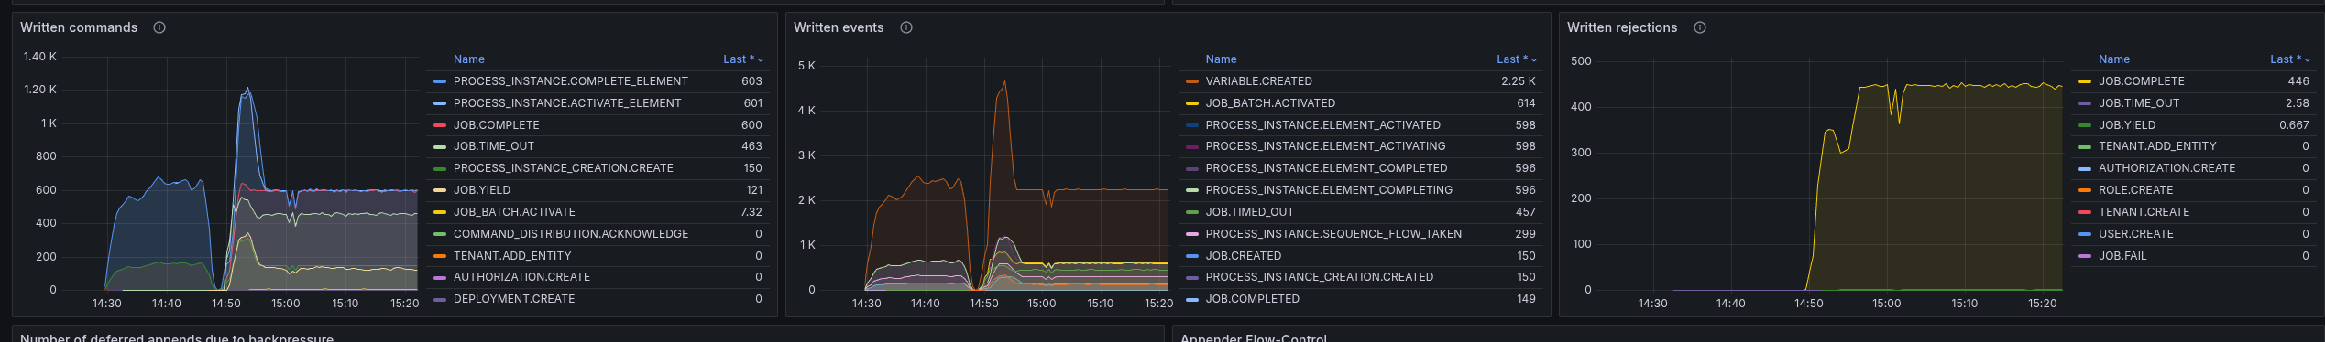Select PROCESS_INSTANCE.ELEMENT_ACTIVATING legend entry
This screenshot has height=342, width=2325.
1326,146
